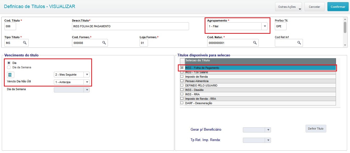Select row text DARF - Desoneração
Viewport: 350px width, 153px height.
[199, 103]
